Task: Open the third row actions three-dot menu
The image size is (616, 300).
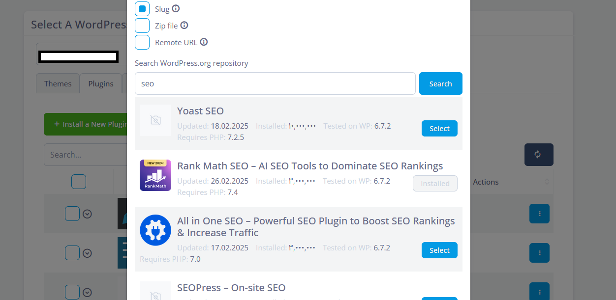Action: (539, 292)
